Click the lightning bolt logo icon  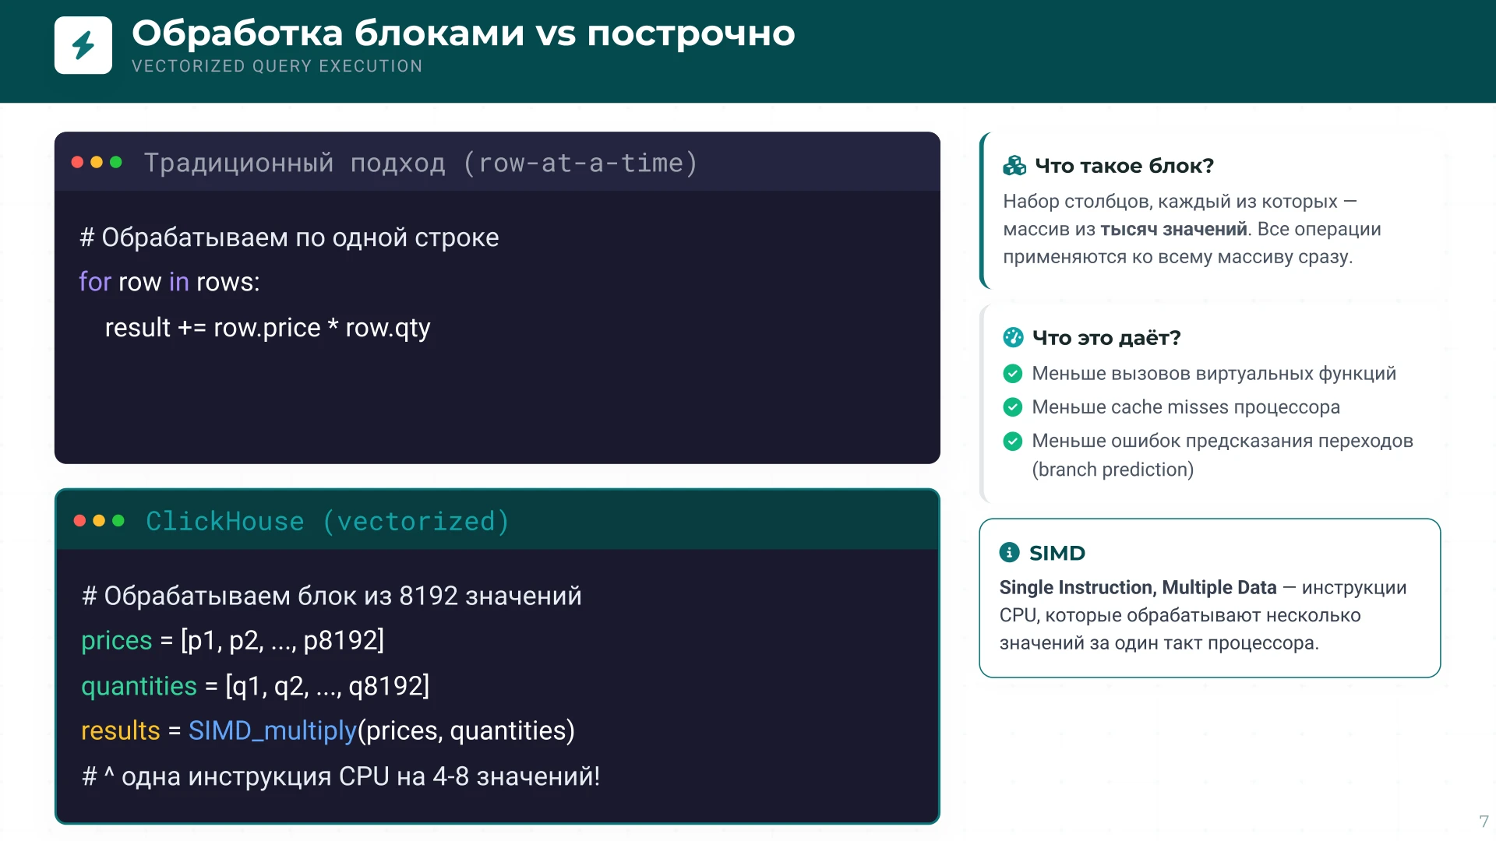tap(83, 45)
